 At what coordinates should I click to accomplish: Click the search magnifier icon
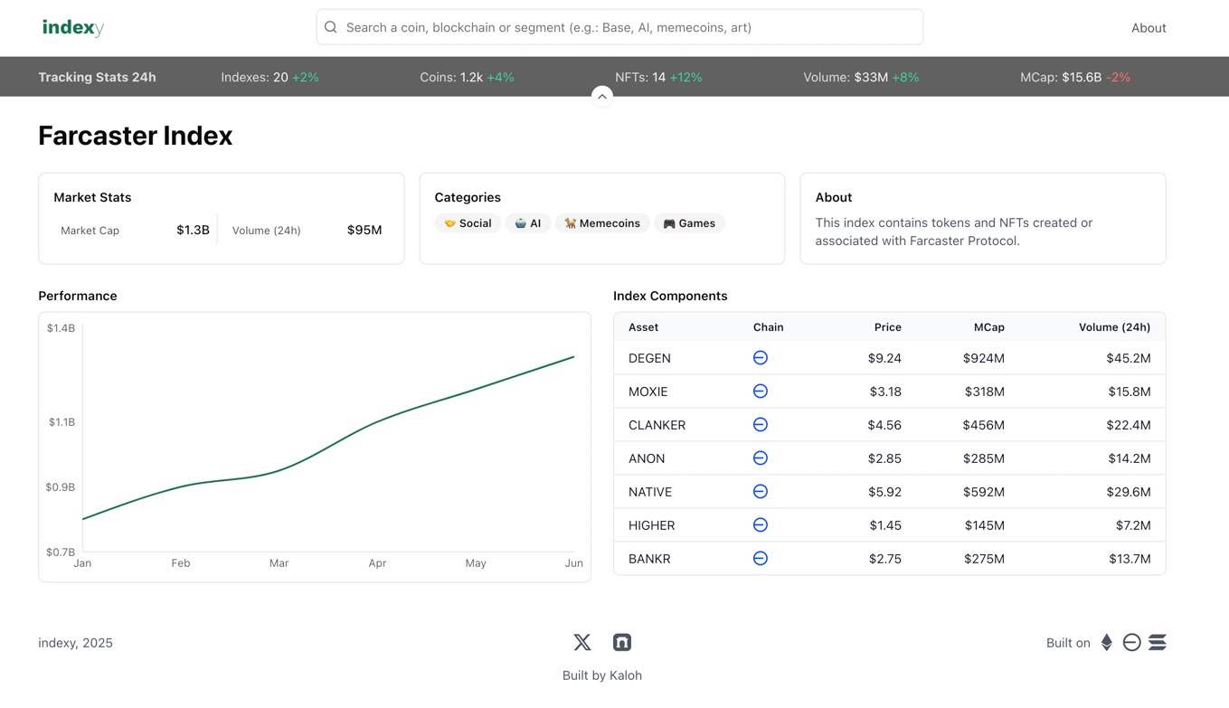tap(331, 27)
